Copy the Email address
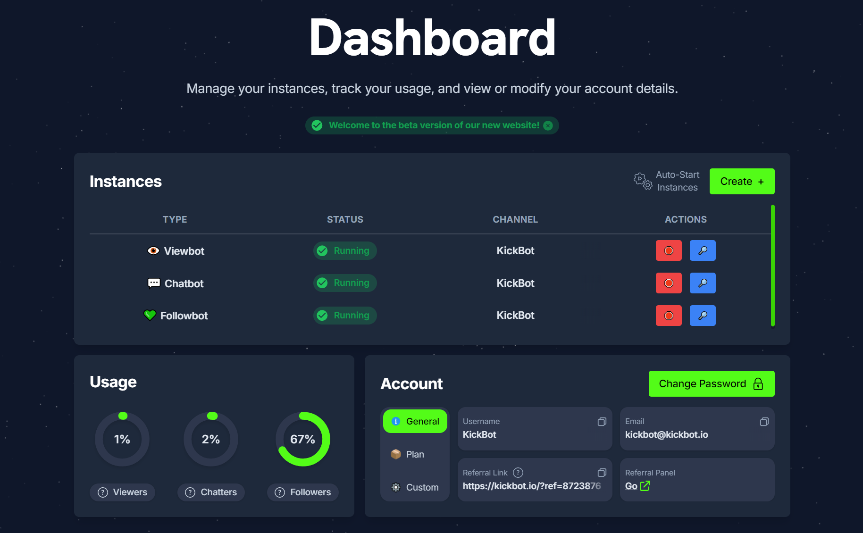This screenshot has width=863, height=533. 764,422
